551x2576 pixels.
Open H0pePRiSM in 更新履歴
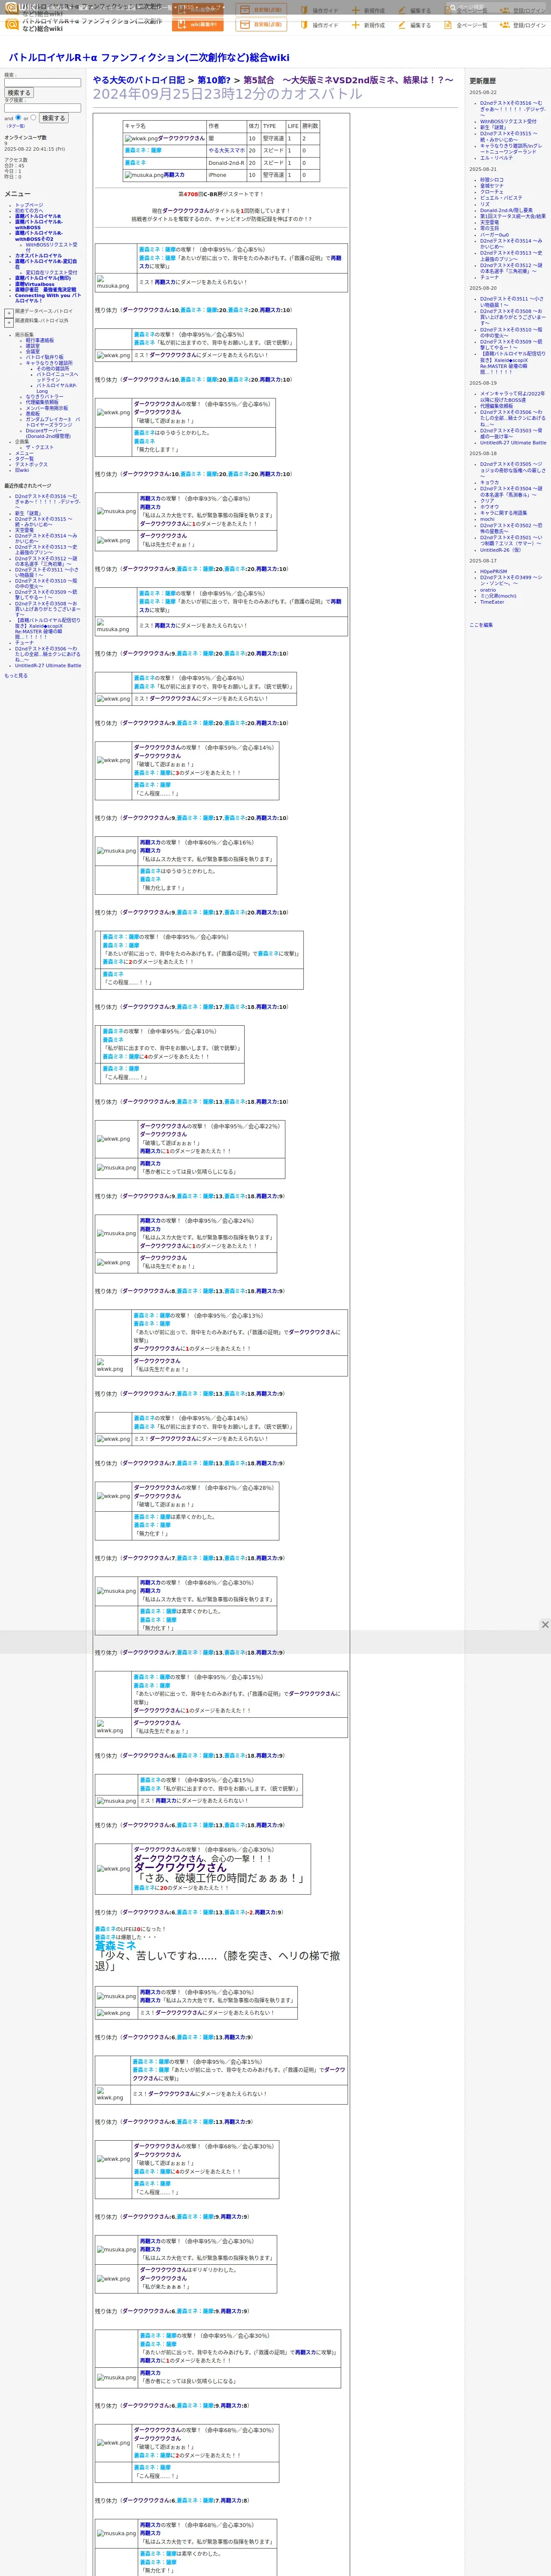click(493, 572)
